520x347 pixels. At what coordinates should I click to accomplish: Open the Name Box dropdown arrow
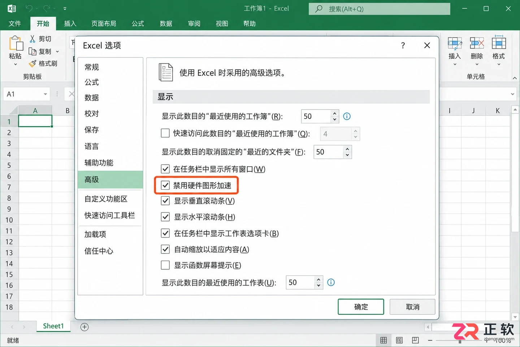[x=45, y=94]
